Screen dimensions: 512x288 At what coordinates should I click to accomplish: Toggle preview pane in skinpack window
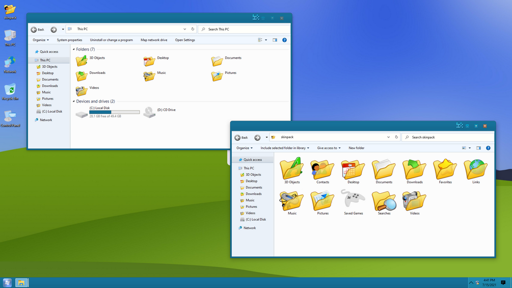tap(479, 148)
